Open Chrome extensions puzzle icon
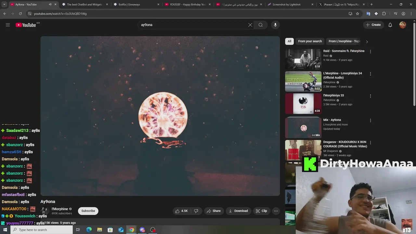This screenshot has height=234, width=416. tap(384, 14)
